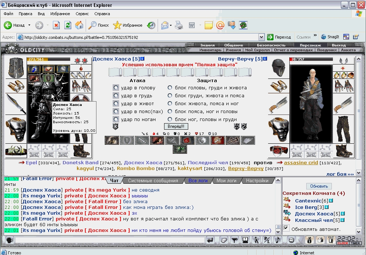
Task: Click the 'Вперёд!!!' button
Action: pyautogui.click(x=176, y=126)
